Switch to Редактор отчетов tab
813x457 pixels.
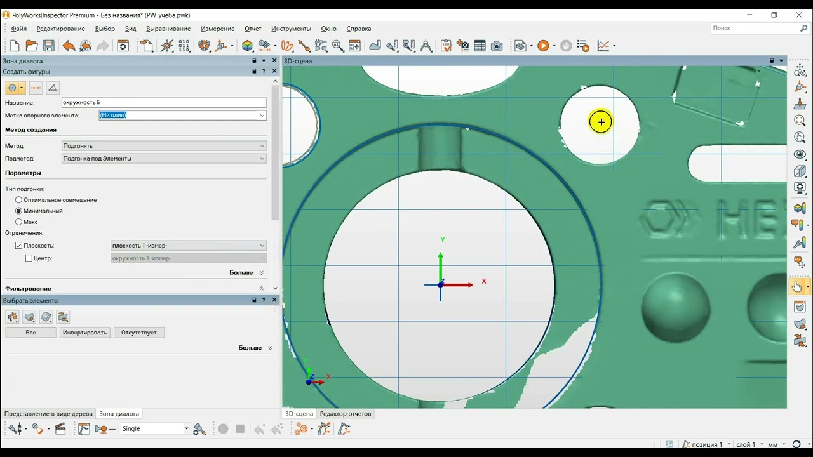coord(345,414)
